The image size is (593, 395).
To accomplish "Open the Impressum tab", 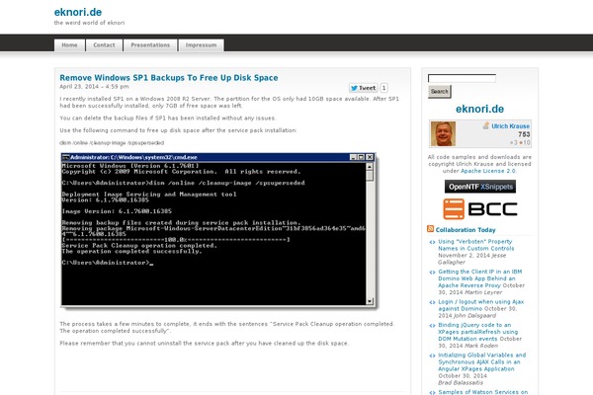I will click(201, 45).
